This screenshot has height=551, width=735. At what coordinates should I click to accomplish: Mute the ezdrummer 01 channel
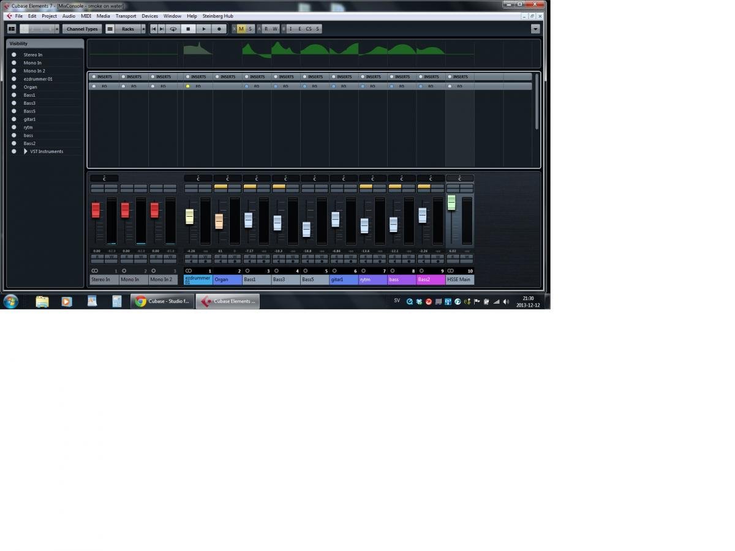(x=191, y=186)
